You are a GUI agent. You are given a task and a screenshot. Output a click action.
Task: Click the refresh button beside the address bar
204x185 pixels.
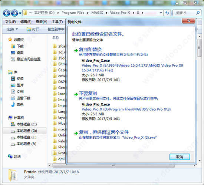(x=167, y=13)
